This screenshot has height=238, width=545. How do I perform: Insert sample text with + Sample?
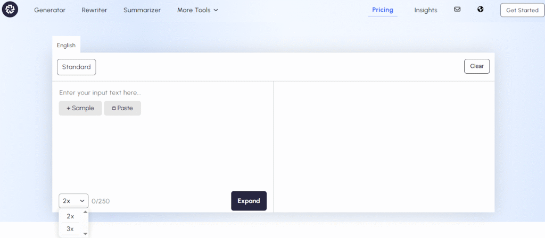coord(80,108)
